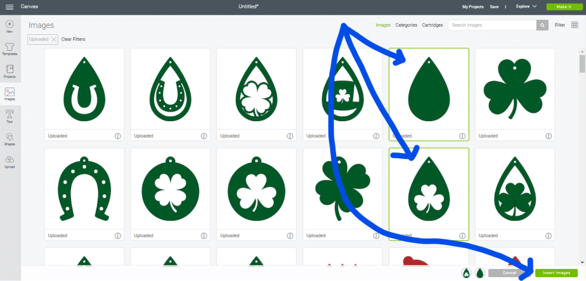Show info for framed shamrock teardrop

tap(548, 236)
